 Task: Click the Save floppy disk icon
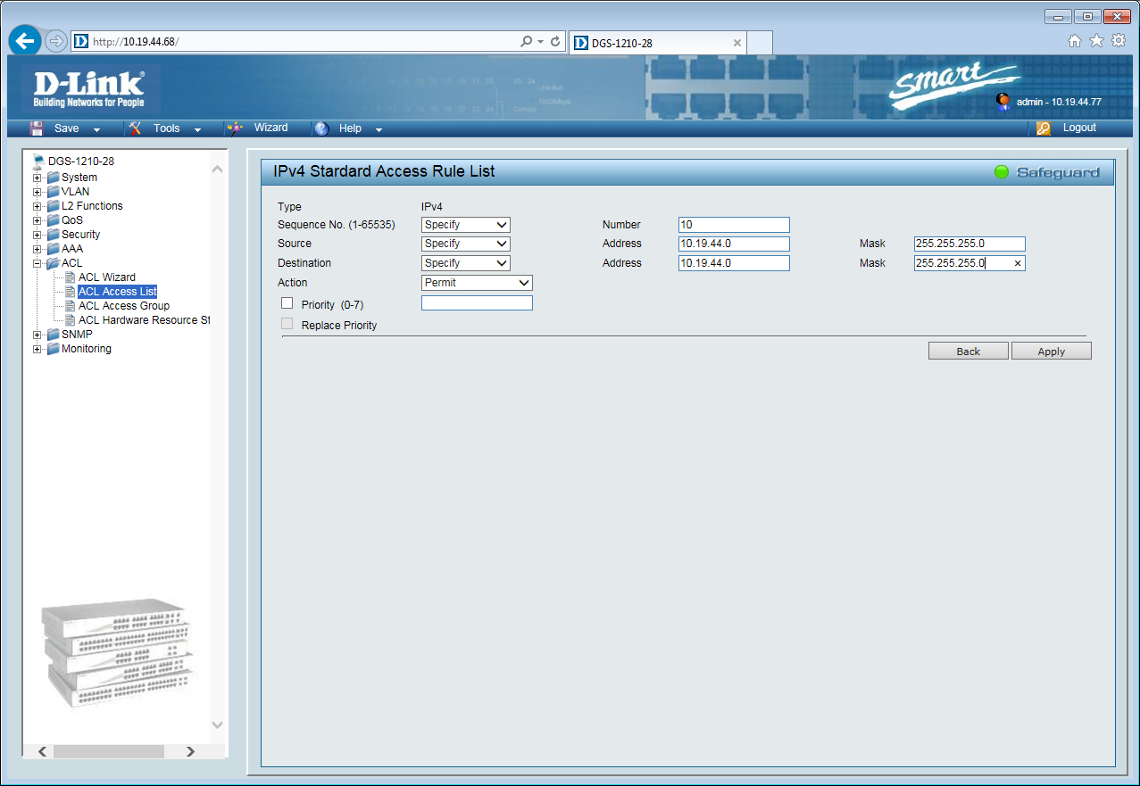37,128
